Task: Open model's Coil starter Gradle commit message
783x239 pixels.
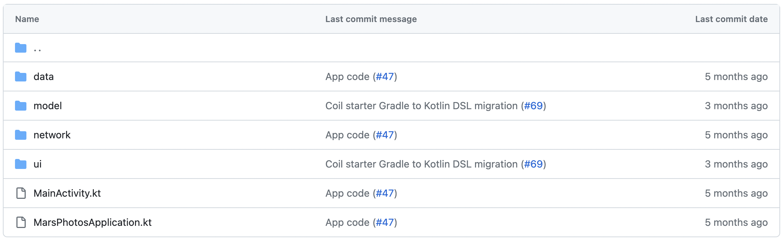Action: point(421,106)
